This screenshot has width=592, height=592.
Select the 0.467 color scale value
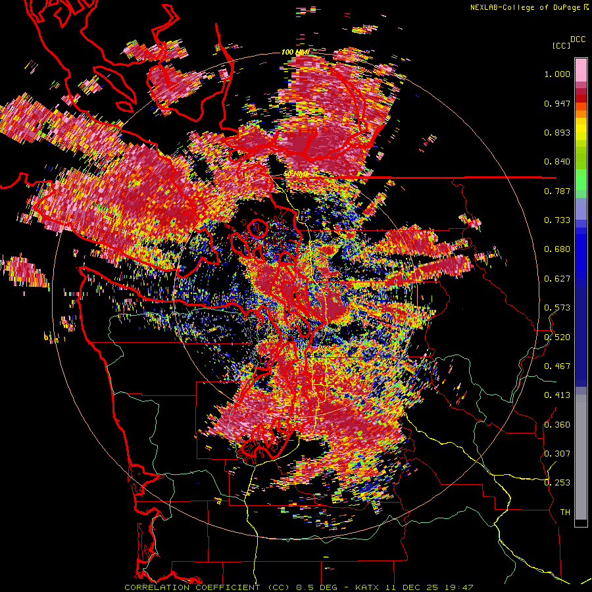(x=557, y=366)
